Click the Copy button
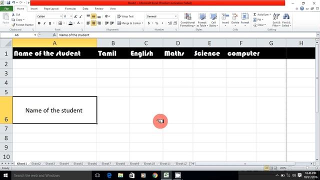Screen dimensions: 320x180 [18, 19]
